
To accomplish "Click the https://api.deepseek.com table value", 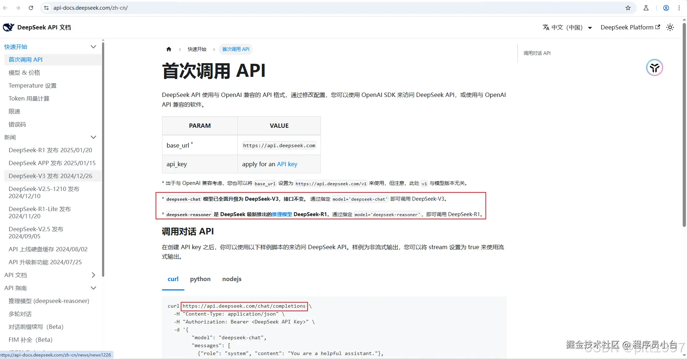I will point(279,145).
